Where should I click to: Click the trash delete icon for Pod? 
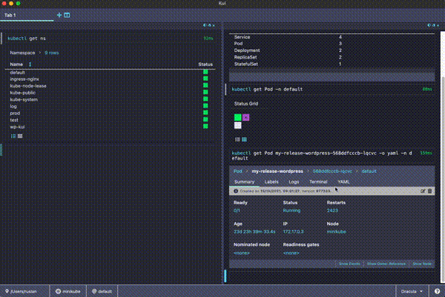tap(429, 192)
